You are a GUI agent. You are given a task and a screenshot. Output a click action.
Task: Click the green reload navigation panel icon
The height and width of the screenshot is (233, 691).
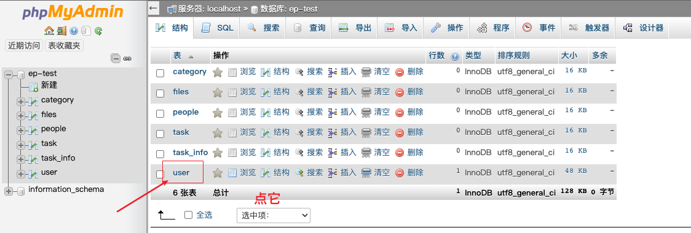pos(99,30)
